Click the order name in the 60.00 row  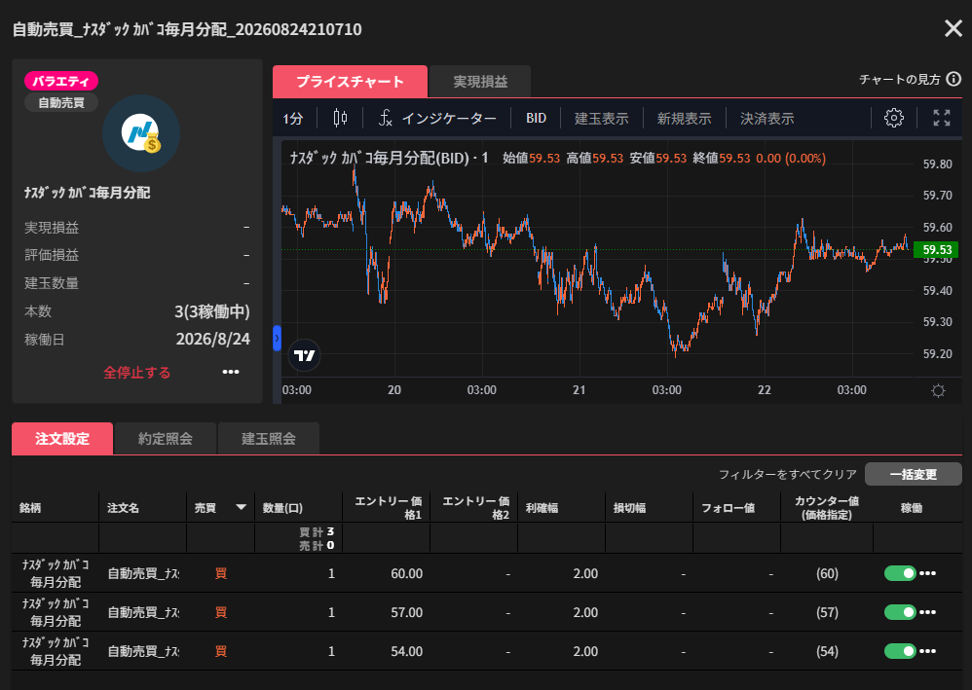[143, 573]
